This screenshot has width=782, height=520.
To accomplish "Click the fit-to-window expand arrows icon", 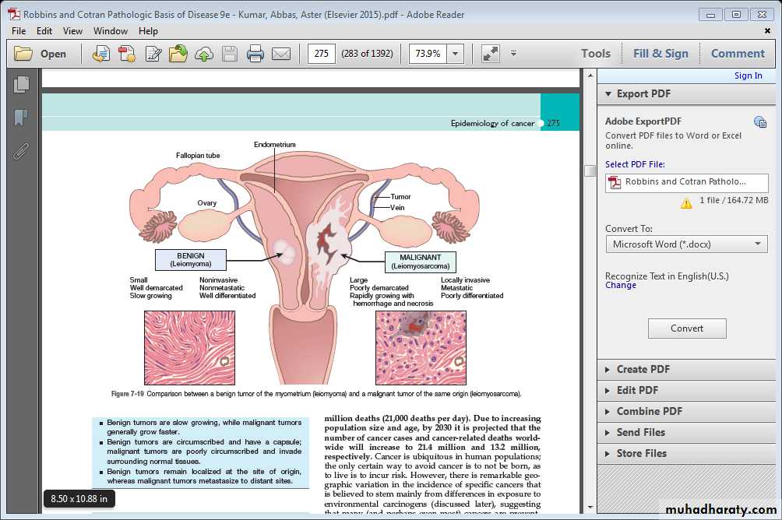I will 490,54.
